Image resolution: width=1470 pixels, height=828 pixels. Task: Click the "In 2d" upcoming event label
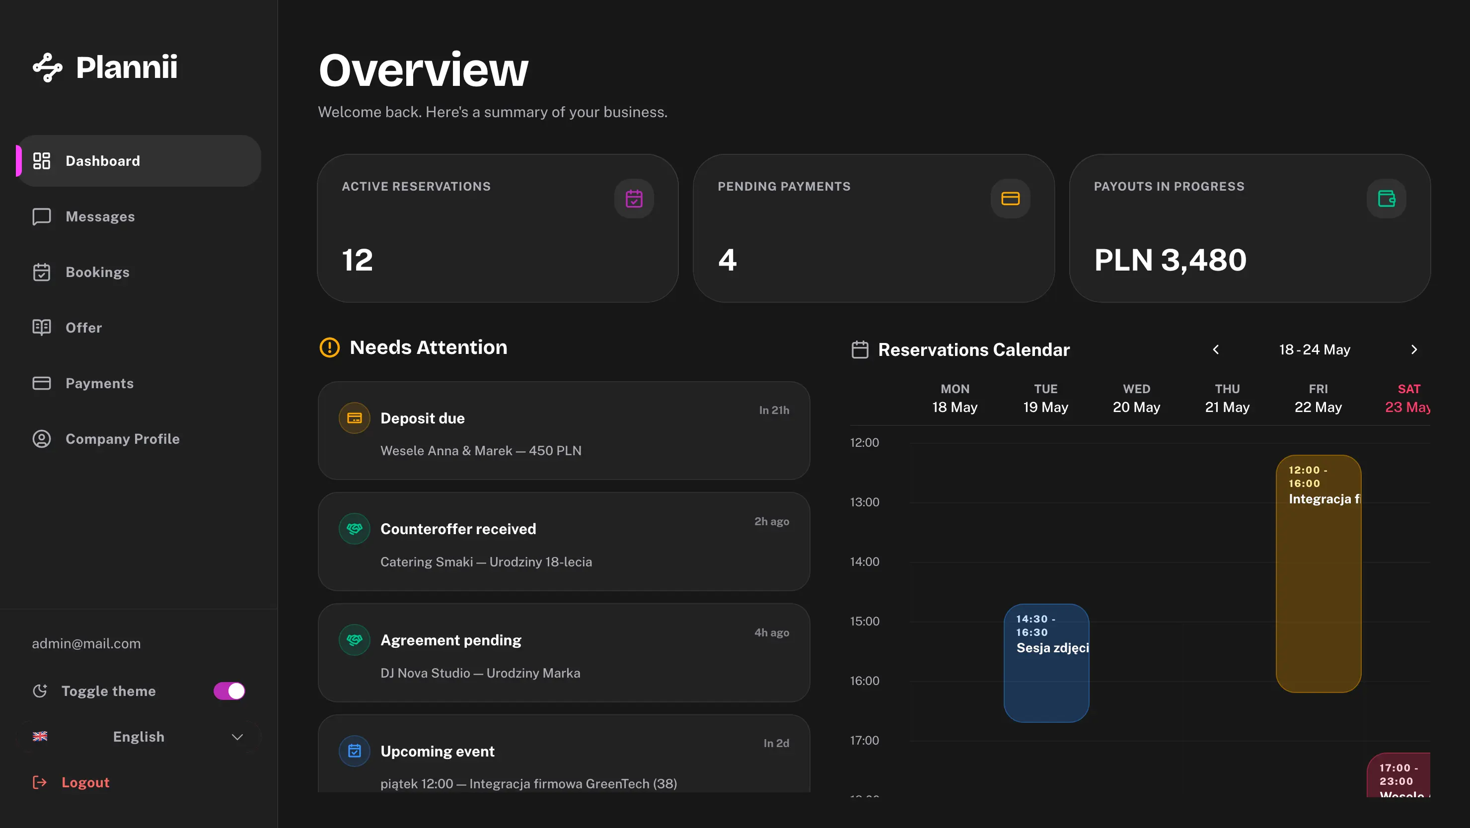coord(777,743)
